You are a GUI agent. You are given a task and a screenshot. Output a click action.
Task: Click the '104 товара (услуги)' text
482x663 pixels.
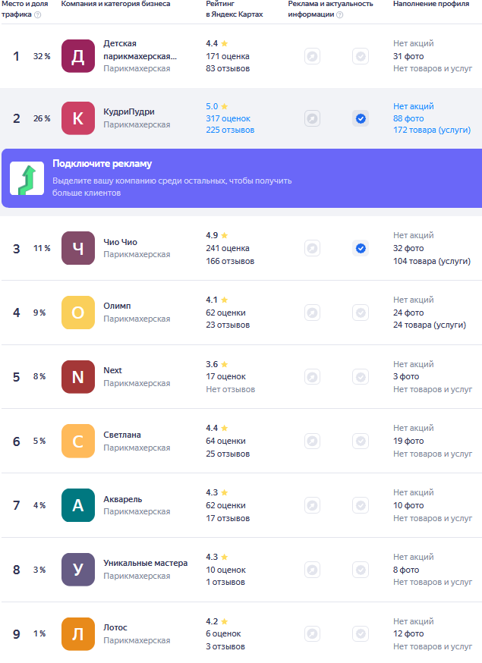point(432,261)
